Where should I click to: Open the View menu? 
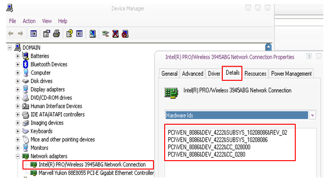point(47,21)
